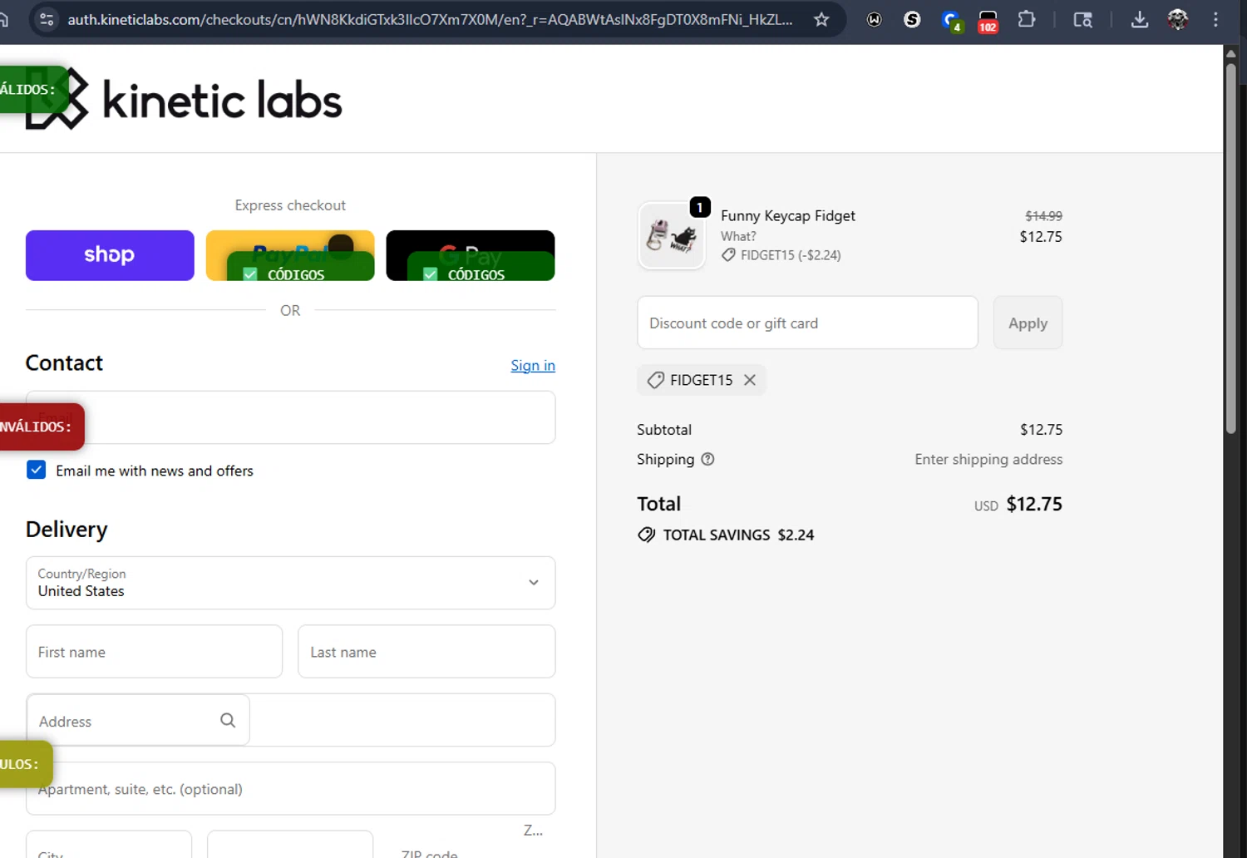Open the browser profile avatar
Image resolution: width=1247 pixels, height=858 pixels.
point(1177,19)
